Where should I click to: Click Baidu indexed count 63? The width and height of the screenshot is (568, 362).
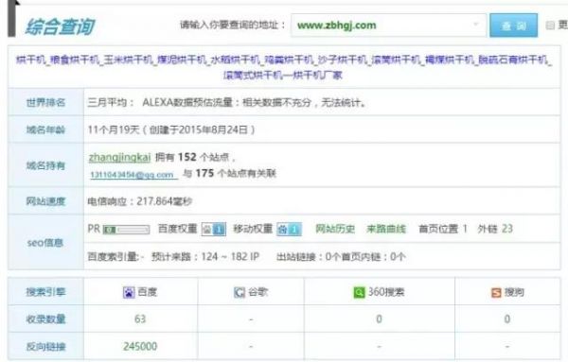point(140,319)
